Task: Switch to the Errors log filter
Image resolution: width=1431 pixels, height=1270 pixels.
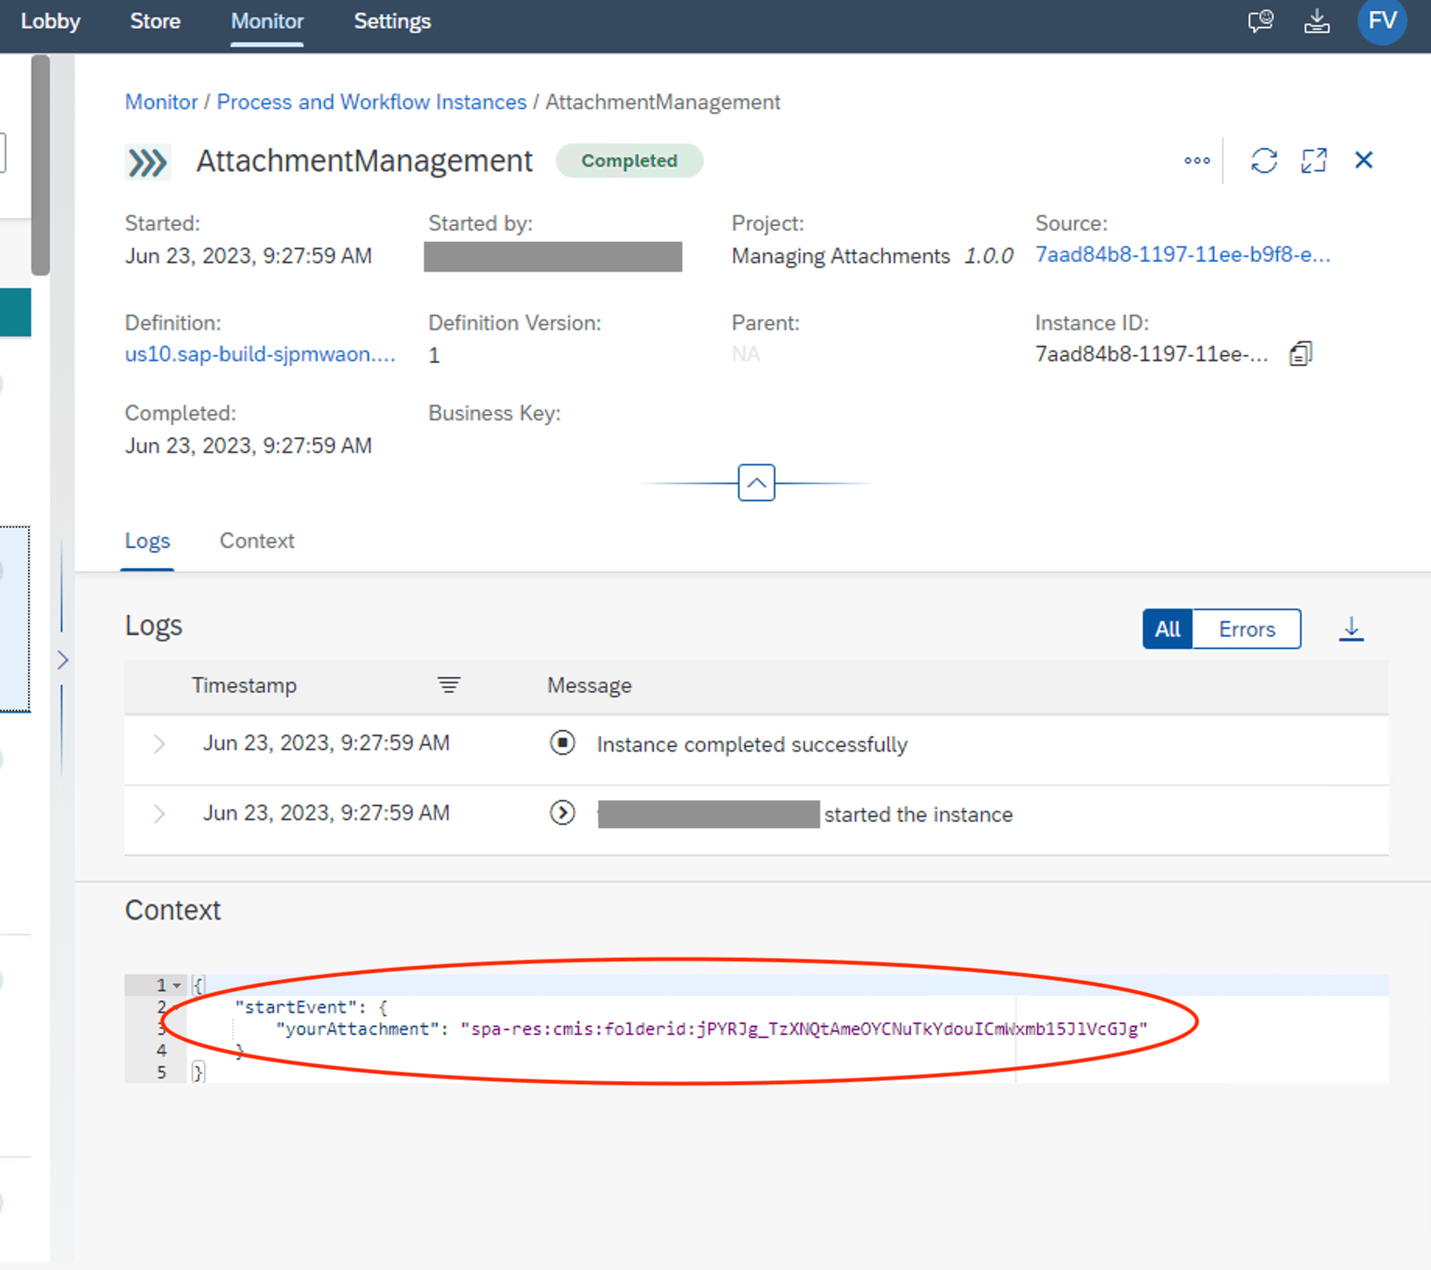Action: [1245, 628]
